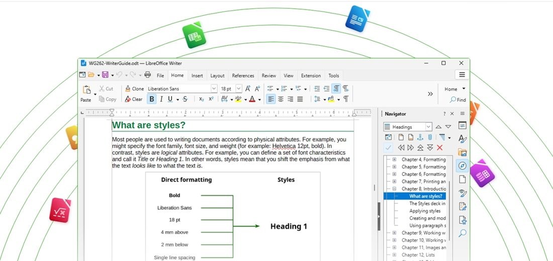Decrease paragraph indent
Image resolution: width=553 pixels, height=261 pixels.
coord(327,89)
